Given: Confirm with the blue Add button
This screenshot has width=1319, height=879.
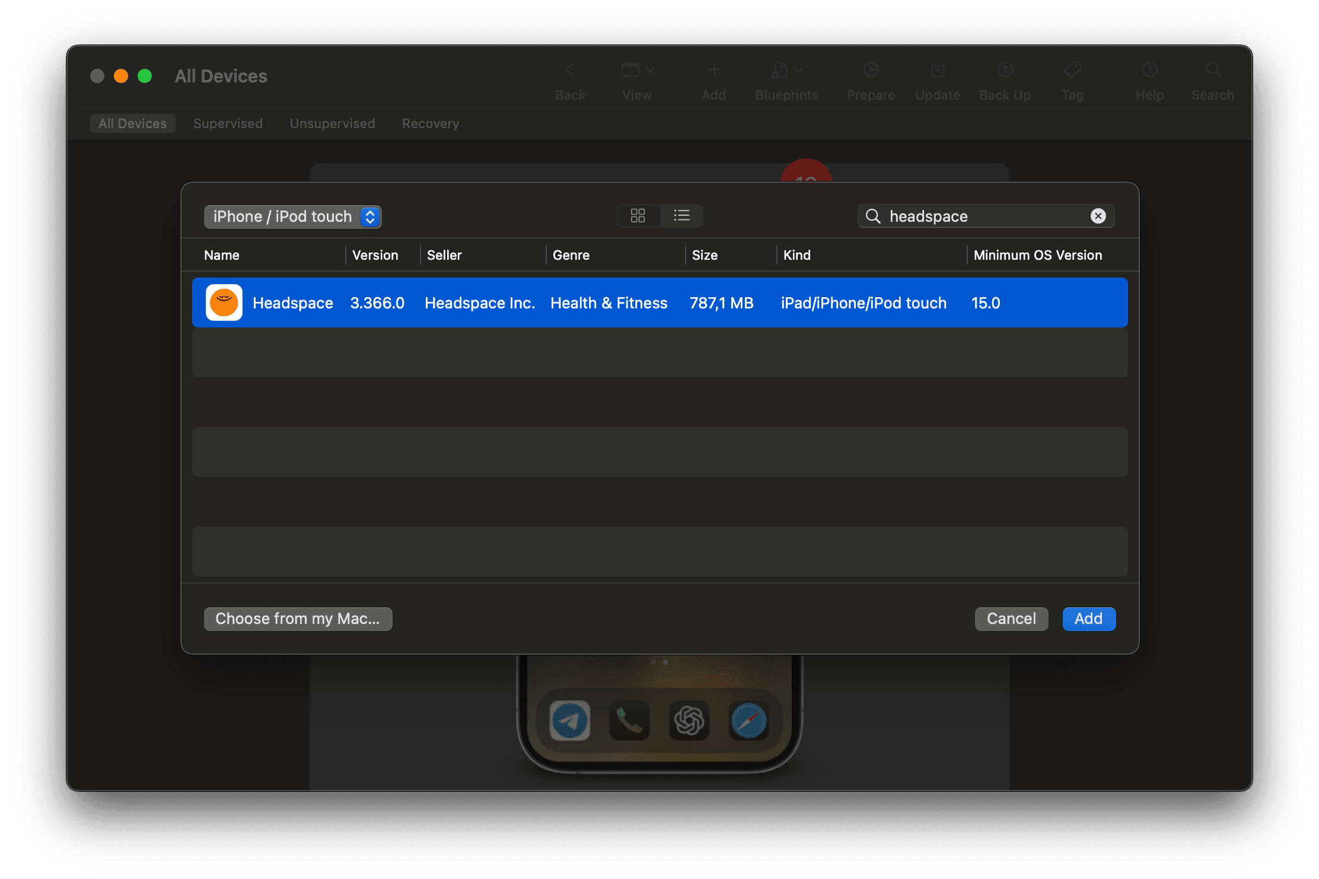Looking at the screenshot, I should [1089, 619].
